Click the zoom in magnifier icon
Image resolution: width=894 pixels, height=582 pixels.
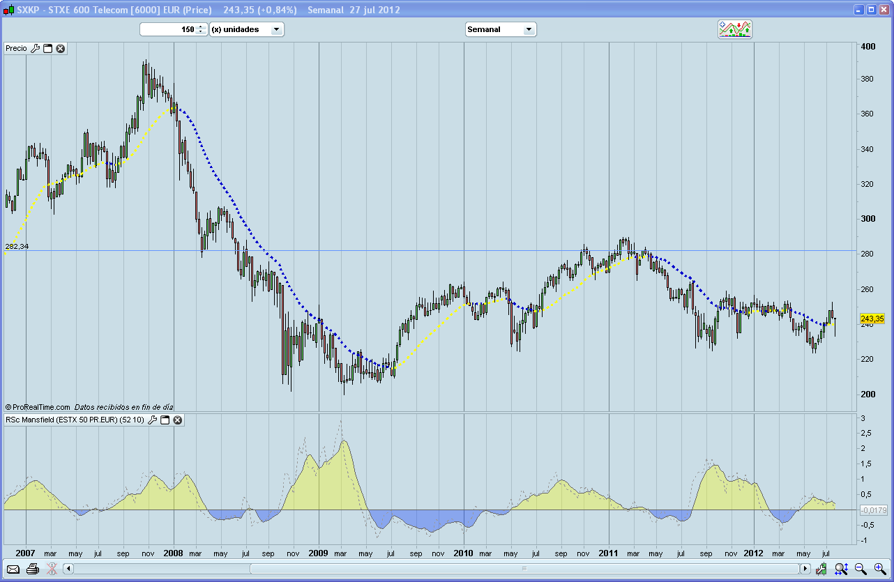coord(880,569)
